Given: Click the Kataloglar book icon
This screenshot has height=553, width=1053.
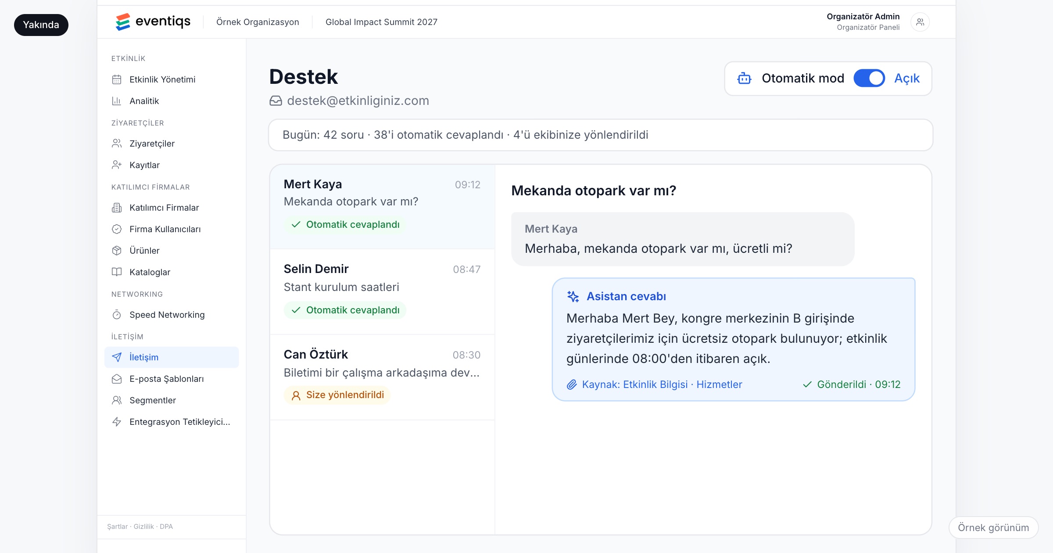Looking at the screenshot, I should (117, 272).
